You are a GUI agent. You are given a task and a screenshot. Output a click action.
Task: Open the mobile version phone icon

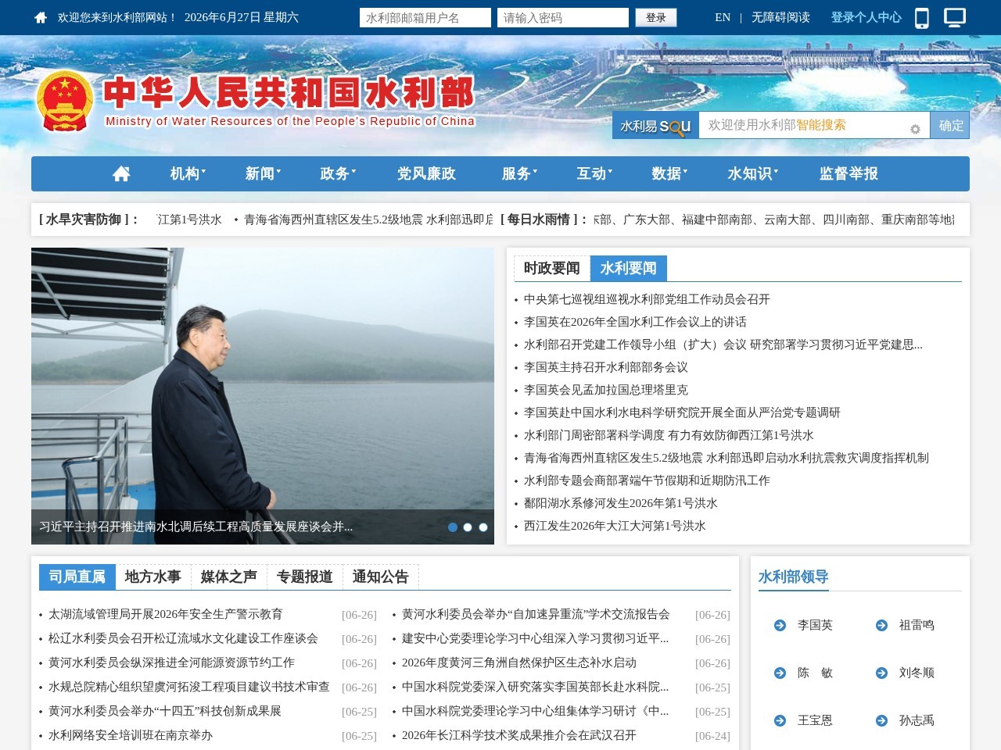(x=922, y=18)
